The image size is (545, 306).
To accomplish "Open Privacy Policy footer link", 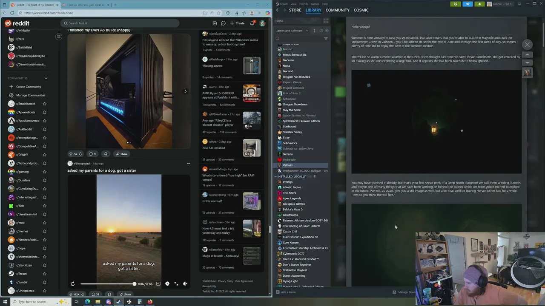I will click(x=226, y=281).
